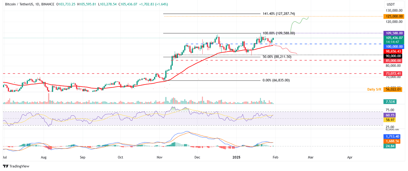Click the orange 125,000.00 price level tag
Viewport: 408px width, 171px height.
coord(394,16)
